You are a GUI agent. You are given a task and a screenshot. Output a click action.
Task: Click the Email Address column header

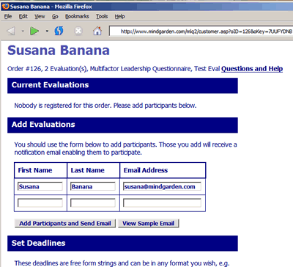click(163, 170)
